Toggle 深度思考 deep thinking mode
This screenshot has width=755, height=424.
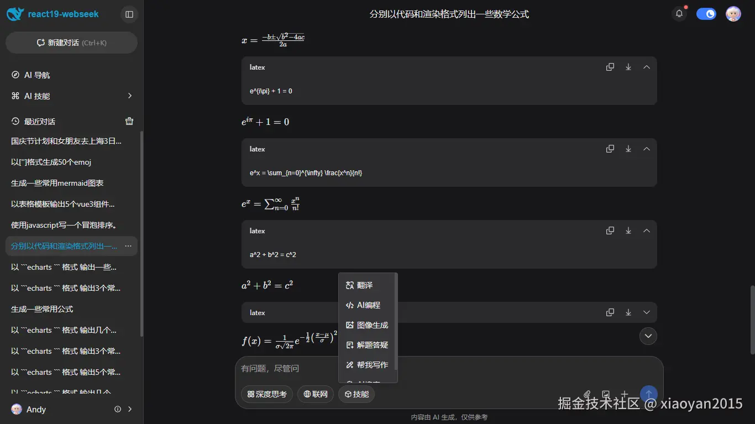coord(267,394)
